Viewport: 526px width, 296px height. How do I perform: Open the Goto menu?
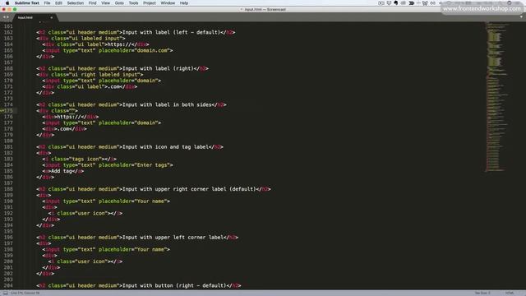coord(119,3)
